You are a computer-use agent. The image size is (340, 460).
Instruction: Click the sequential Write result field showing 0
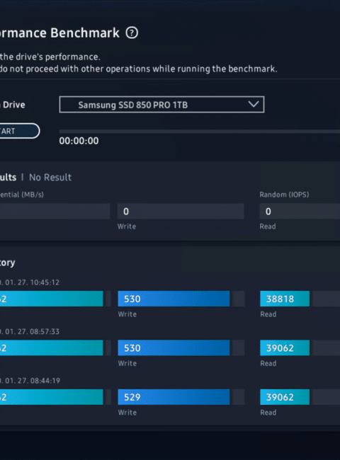(x=181, y=211)
